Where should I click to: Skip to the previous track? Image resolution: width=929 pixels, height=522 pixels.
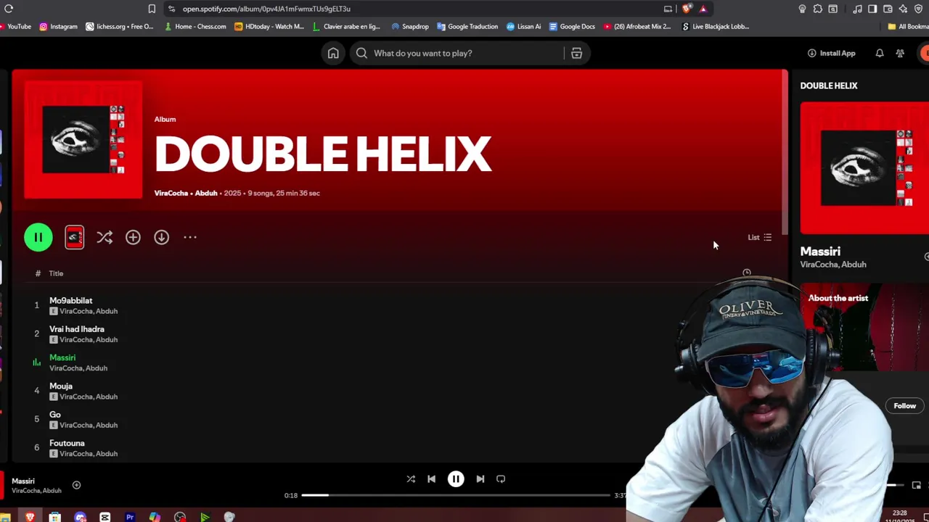click(x=431, y=478)
